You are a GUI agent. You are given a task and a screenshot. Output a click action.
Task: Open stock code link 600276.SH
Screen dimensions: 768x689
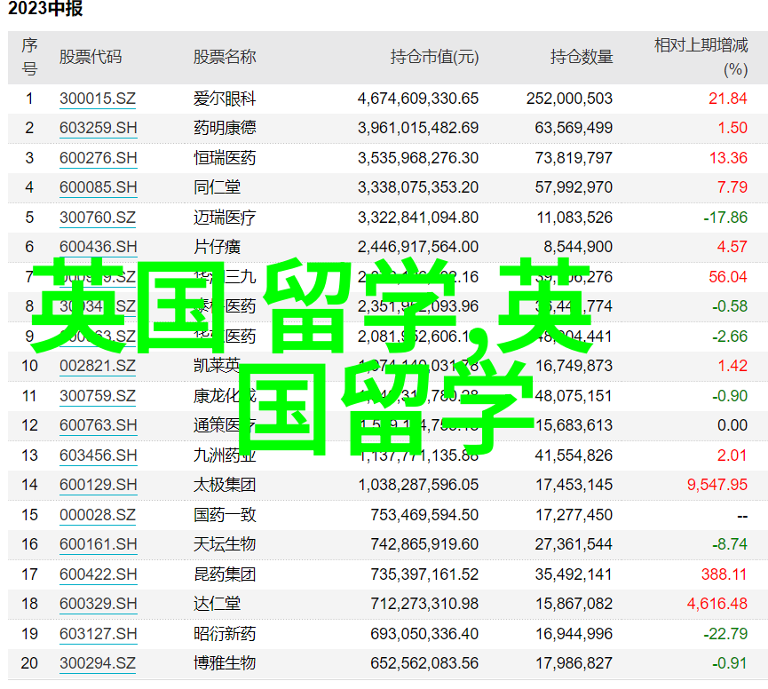[98, 158]
